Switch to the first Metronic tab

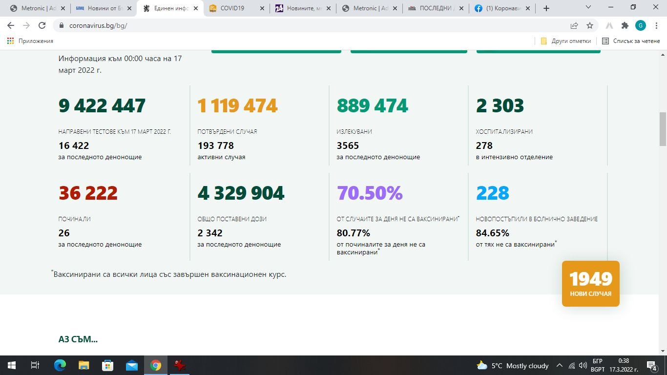(x=37, y=8)
